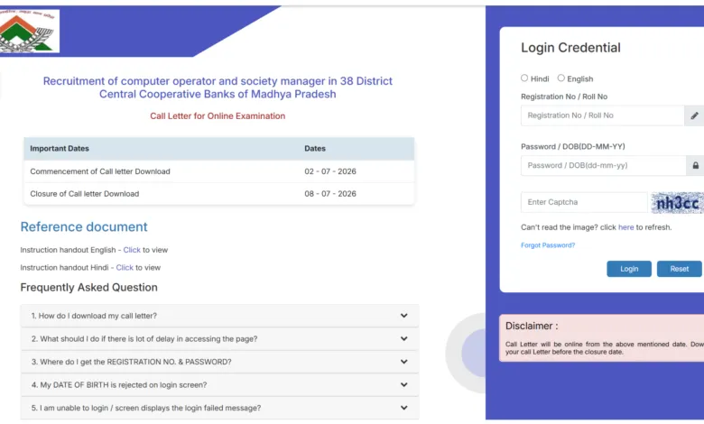Click the 'Frequently Asked Question' heading
Screen dimensions: 704x424
pyautogui.click(x=88, y=287)
